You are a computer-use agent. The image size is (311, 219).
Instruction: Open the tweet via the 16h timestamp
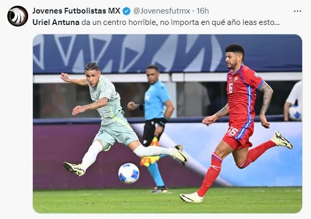[202, 11]
